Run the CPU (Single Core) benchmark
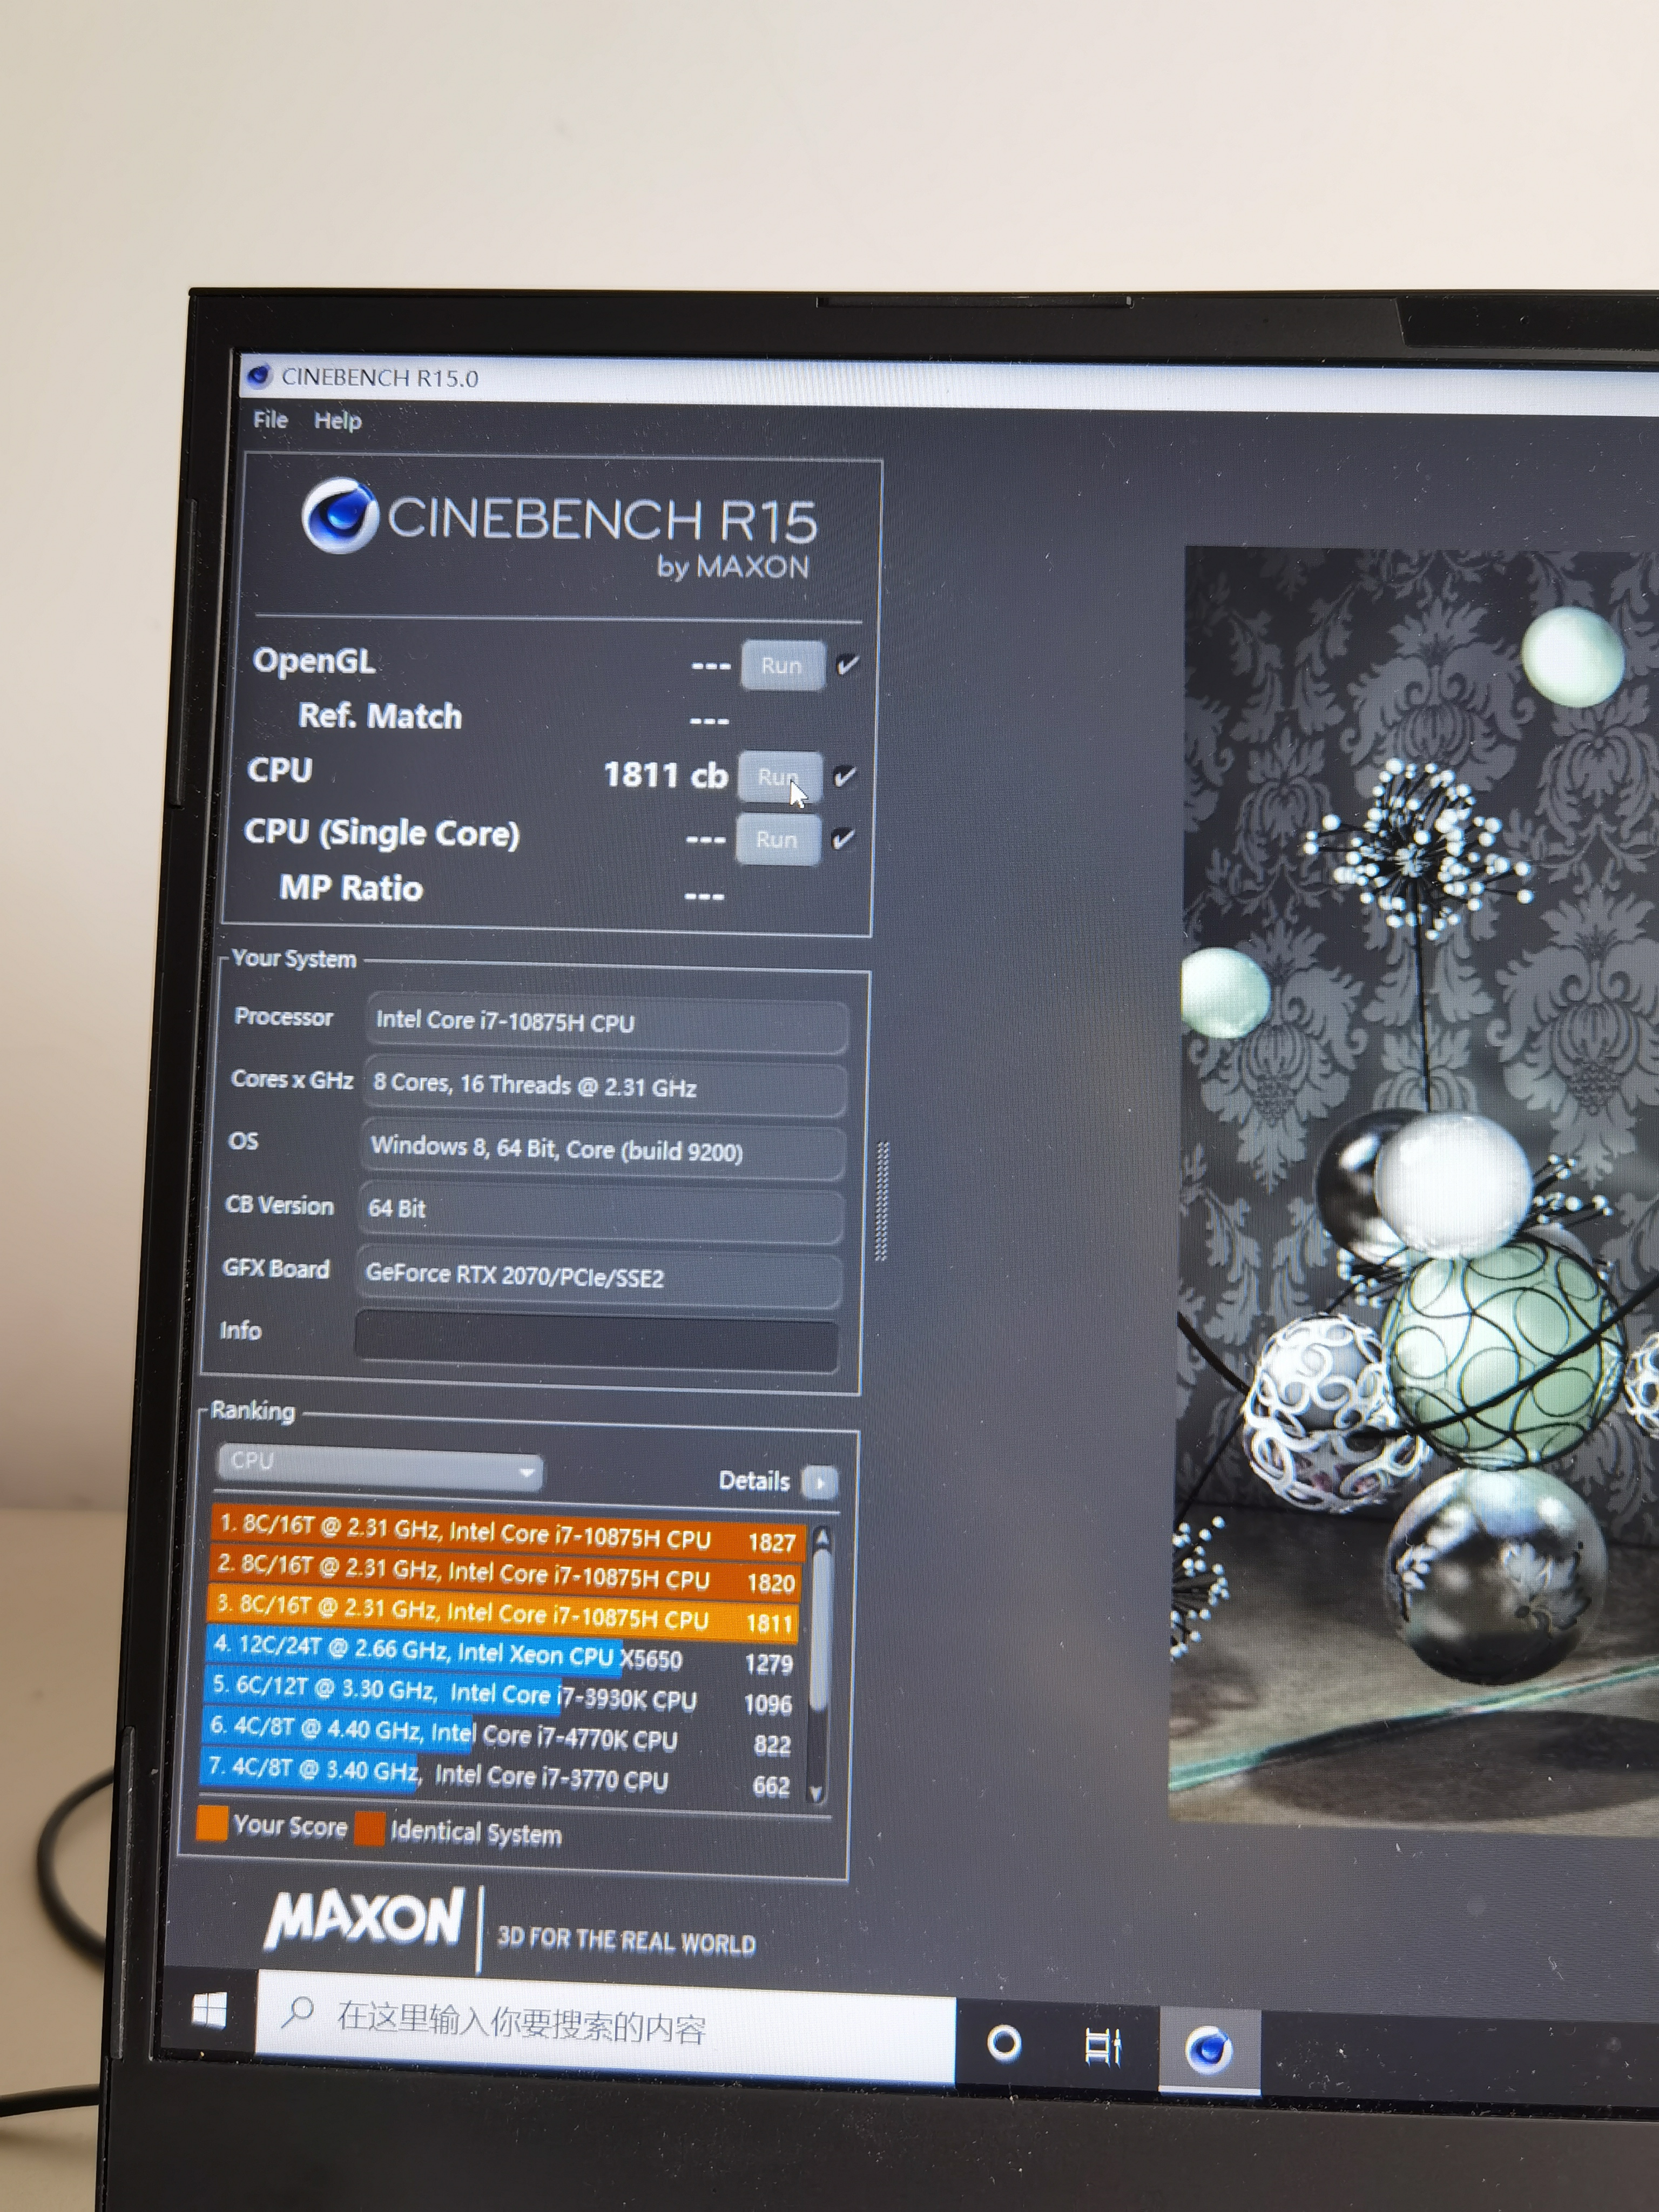This screenshot has width=1659, height=2212. tap(777, 839)
